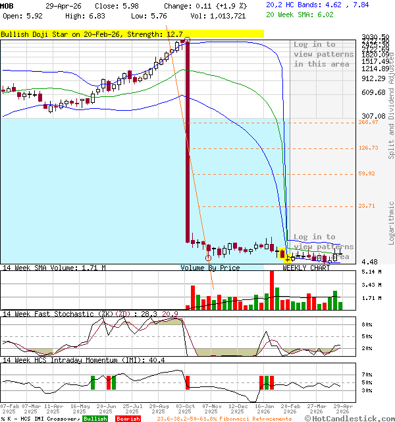Click the red Bearish legend badge
The height and width of the screenshot is (422, 395).
(127, 419)
